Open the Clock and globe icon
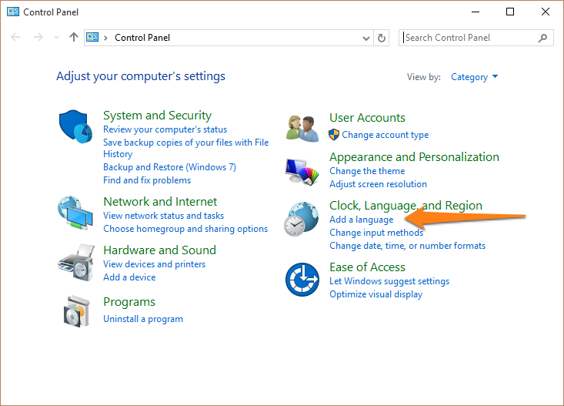Image resolution: width=564 pixels, height=406 pixels. coord(302,219)
